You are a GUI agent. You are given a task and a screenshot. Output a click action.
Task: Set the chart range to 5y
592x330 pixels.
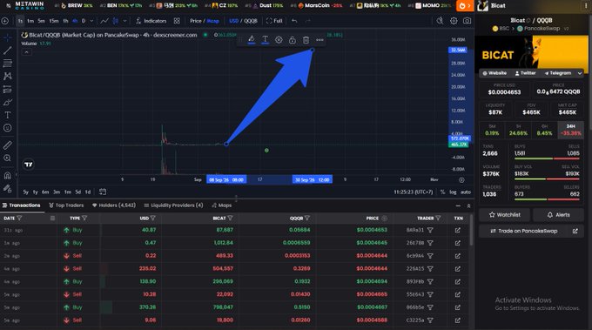pyautogui.click(x=25, y=192)
